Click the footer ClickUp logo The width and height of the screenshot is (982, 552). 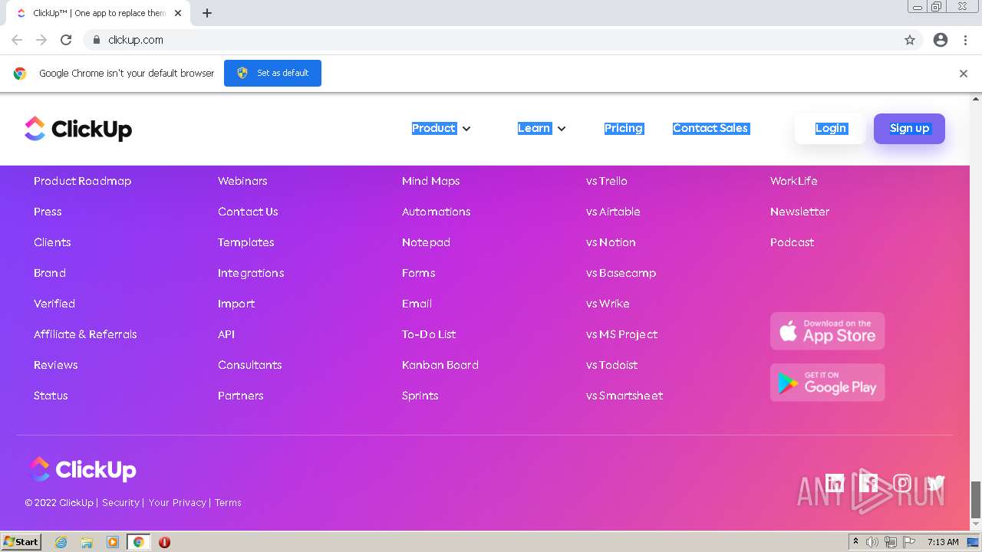pos(83,469)
